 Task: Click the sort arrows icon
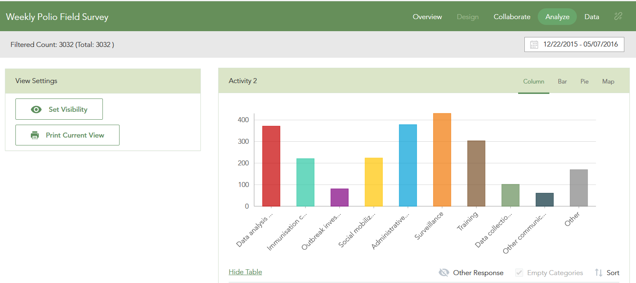599,273
